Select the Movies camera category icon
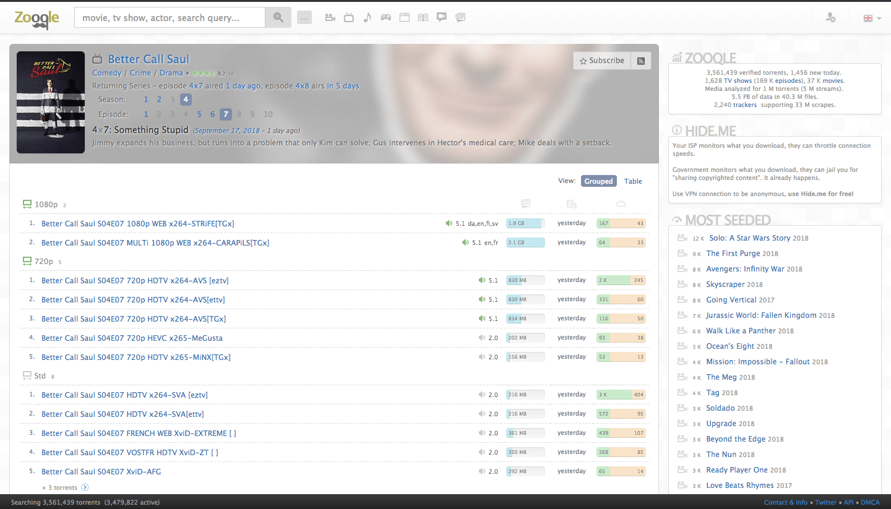 [x=330, y=17]
